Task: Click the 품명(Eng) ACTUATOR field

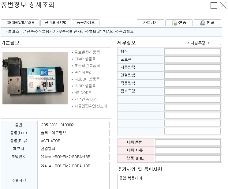Action: [x=74, y=141]
